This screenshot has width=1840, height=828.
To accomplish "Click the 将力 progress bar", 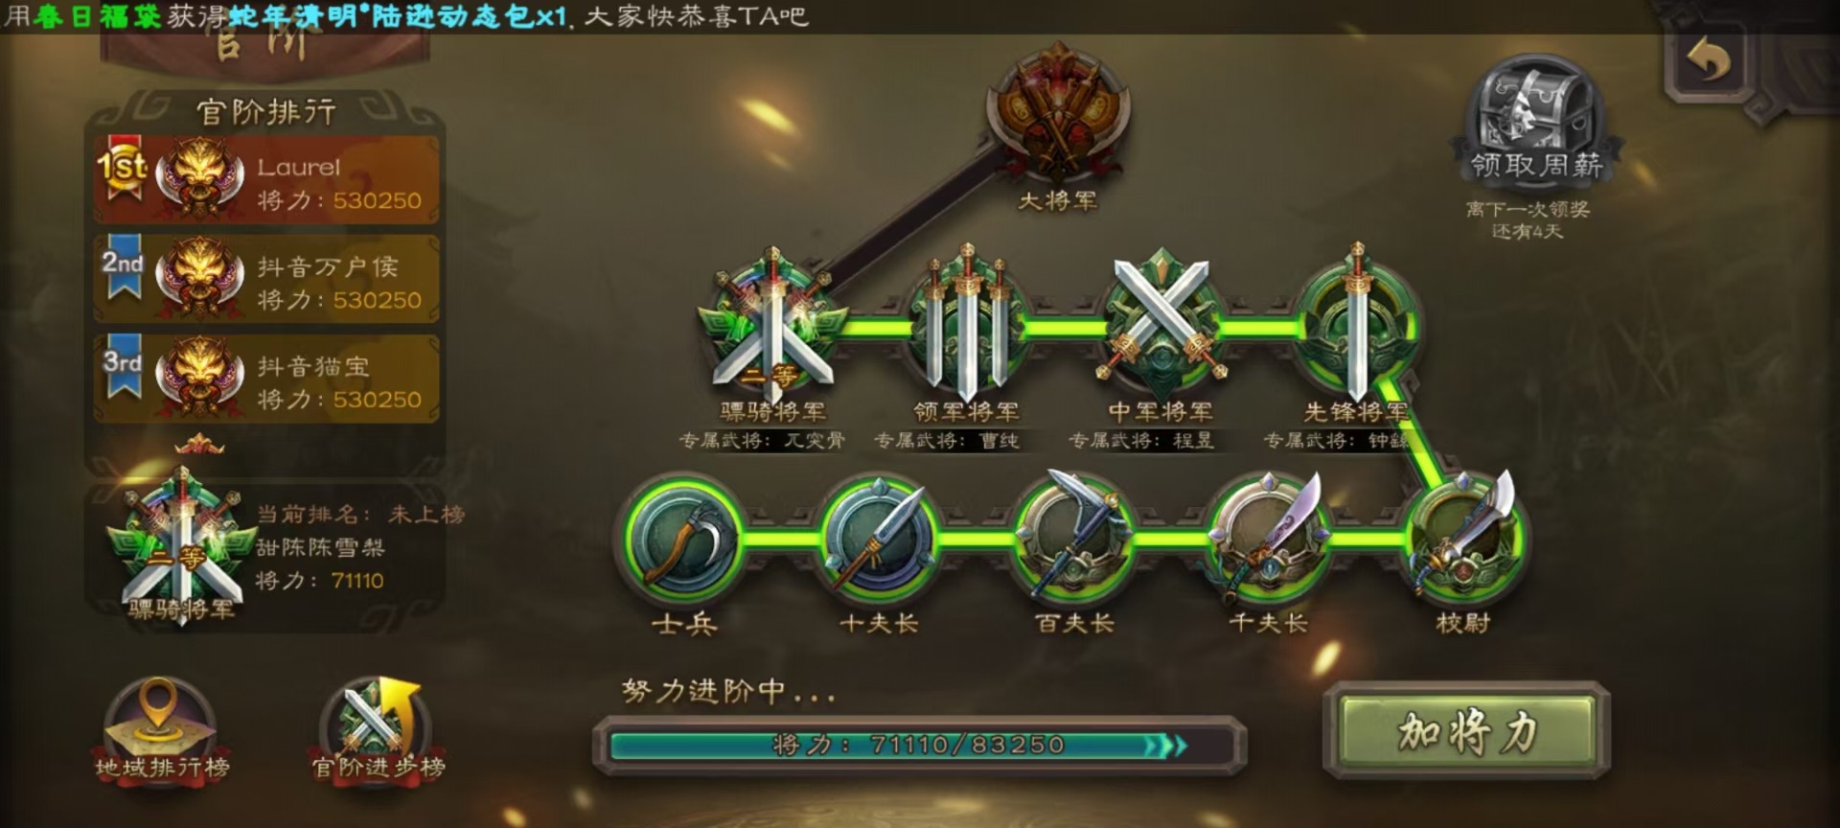I will (920, 745).
